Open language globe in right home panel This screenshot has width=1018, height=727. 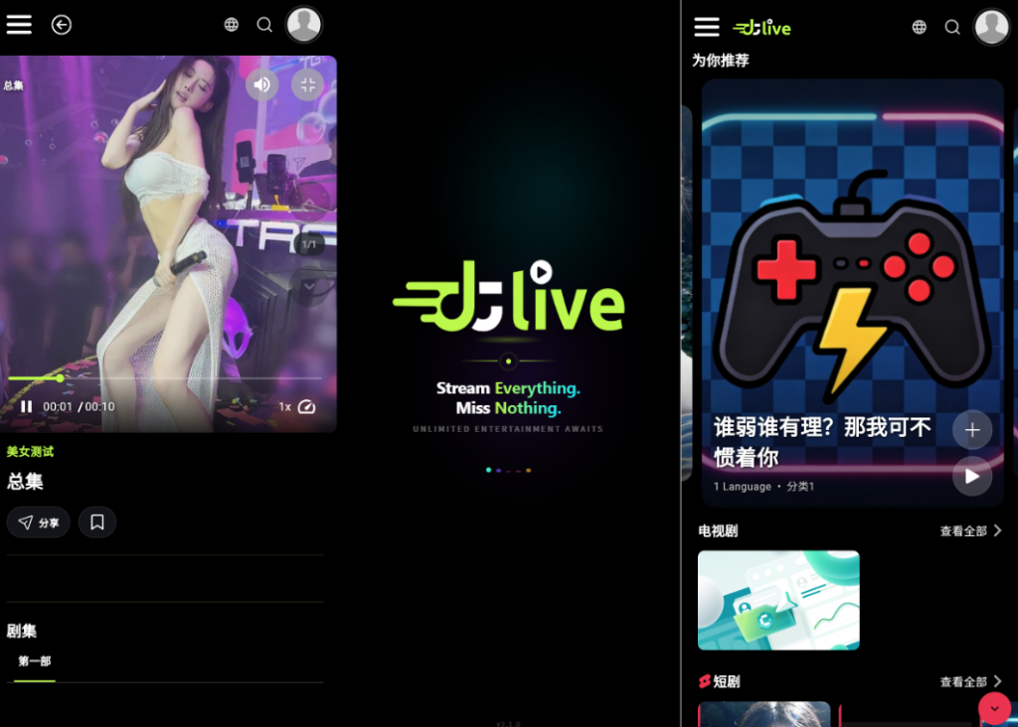pyautogui.click(x=920, y=27)
